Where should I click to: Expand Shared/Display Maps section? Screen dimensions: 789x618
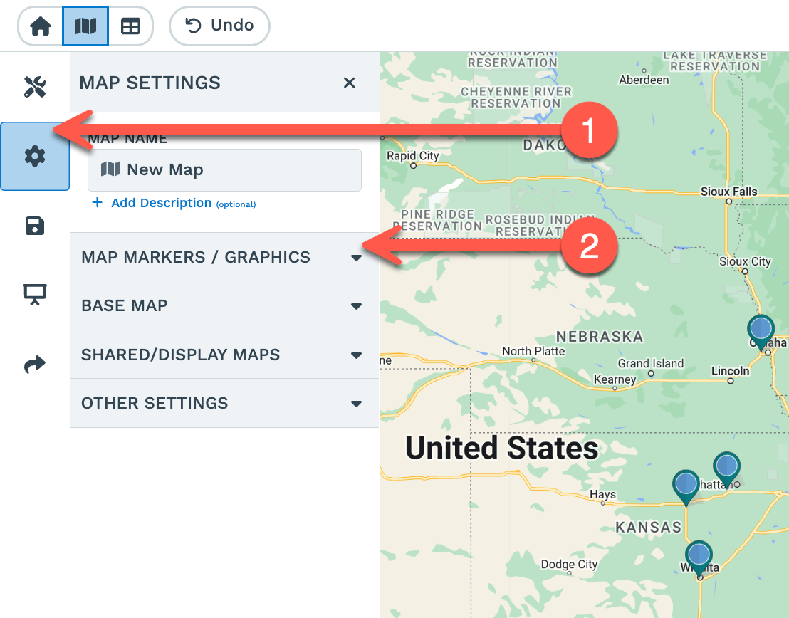click(224, 355)
